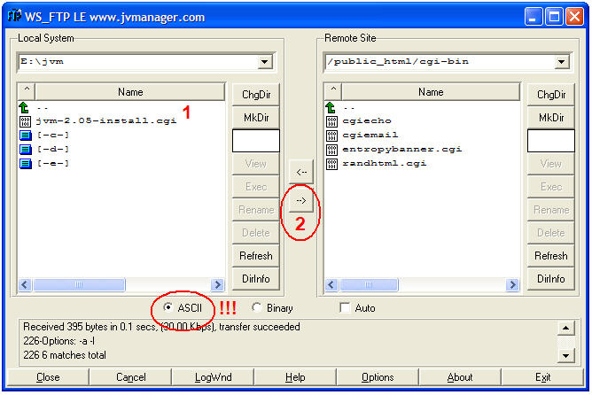592x395 pixels.
Task: Click the randhtml.cgi file icon
Action: [331, 164]
